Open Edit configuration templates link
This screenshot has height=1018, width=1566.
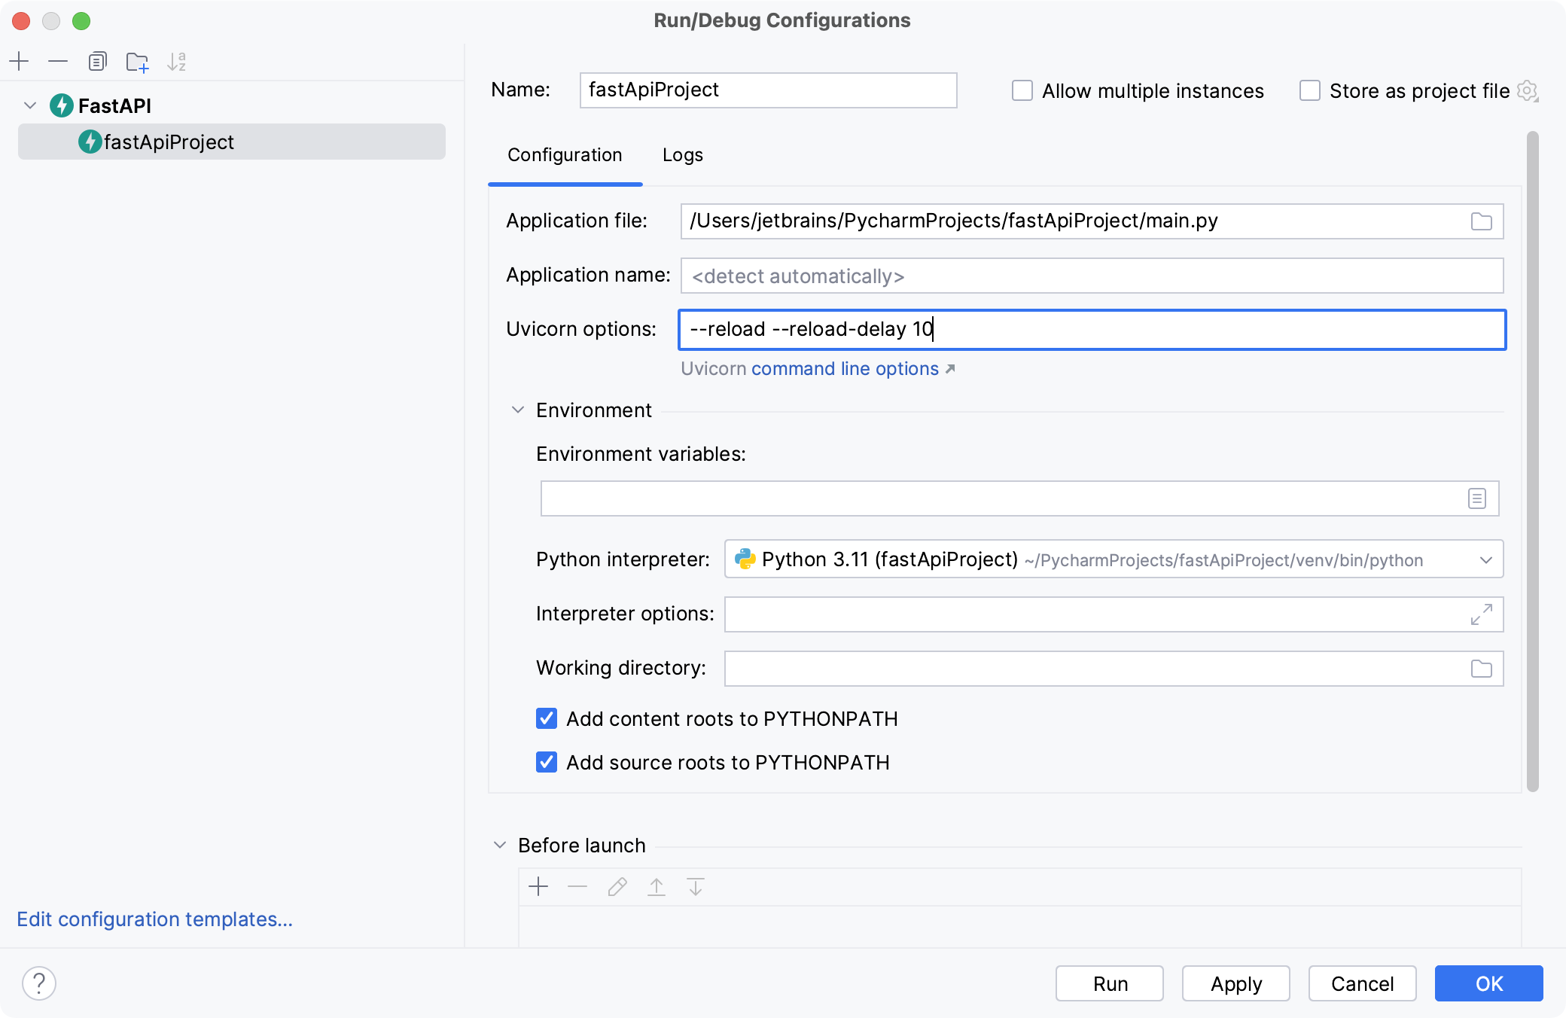pos(154,919)
